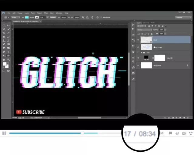Open the Essentials workspace dropdown
This screenshot has width=194, height=155.
(x=183, y=18)
